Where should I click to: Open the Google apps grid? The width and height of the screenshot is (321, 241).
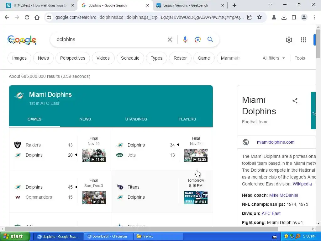pos(303,40)
